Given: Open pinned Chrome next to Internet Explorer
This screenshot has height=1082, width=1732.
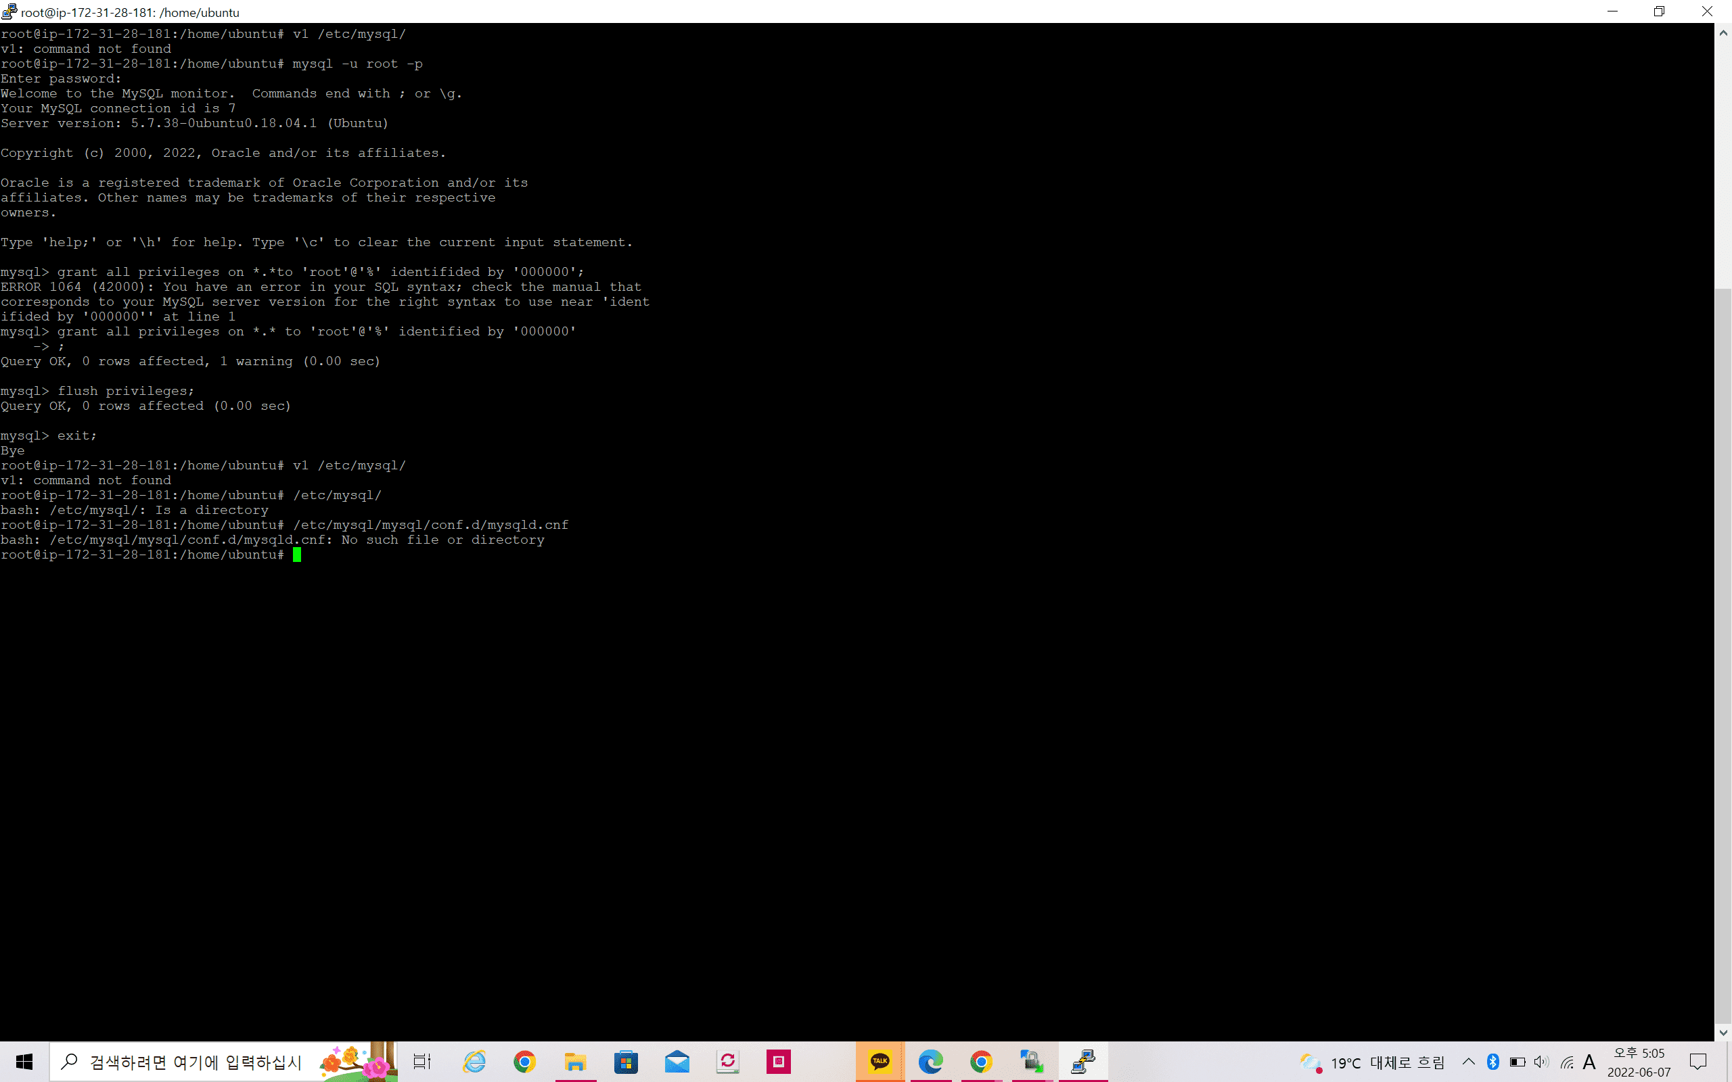Looking at the screenshot, I should click(x=524, y=1062).
